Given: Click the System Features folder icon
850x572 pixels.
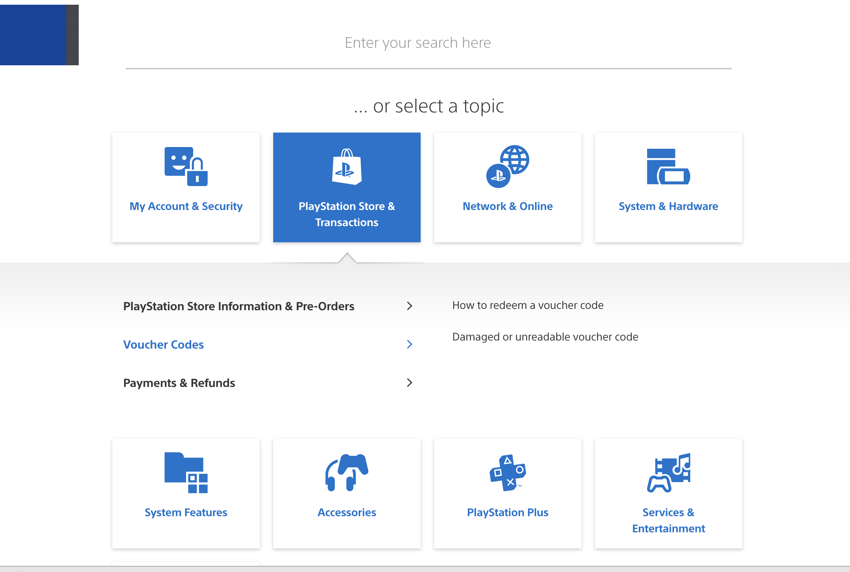Looking at the screenshot, I should pos(186,473).
